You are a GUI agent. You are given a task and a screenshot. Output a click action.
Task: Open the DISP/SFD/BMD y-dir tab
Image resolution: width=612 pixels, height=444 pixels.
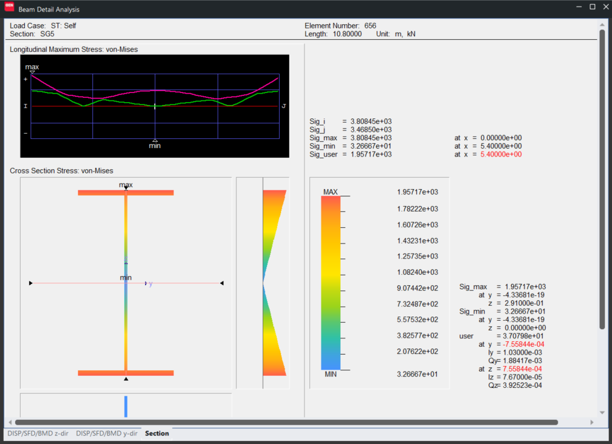point(106,433)
